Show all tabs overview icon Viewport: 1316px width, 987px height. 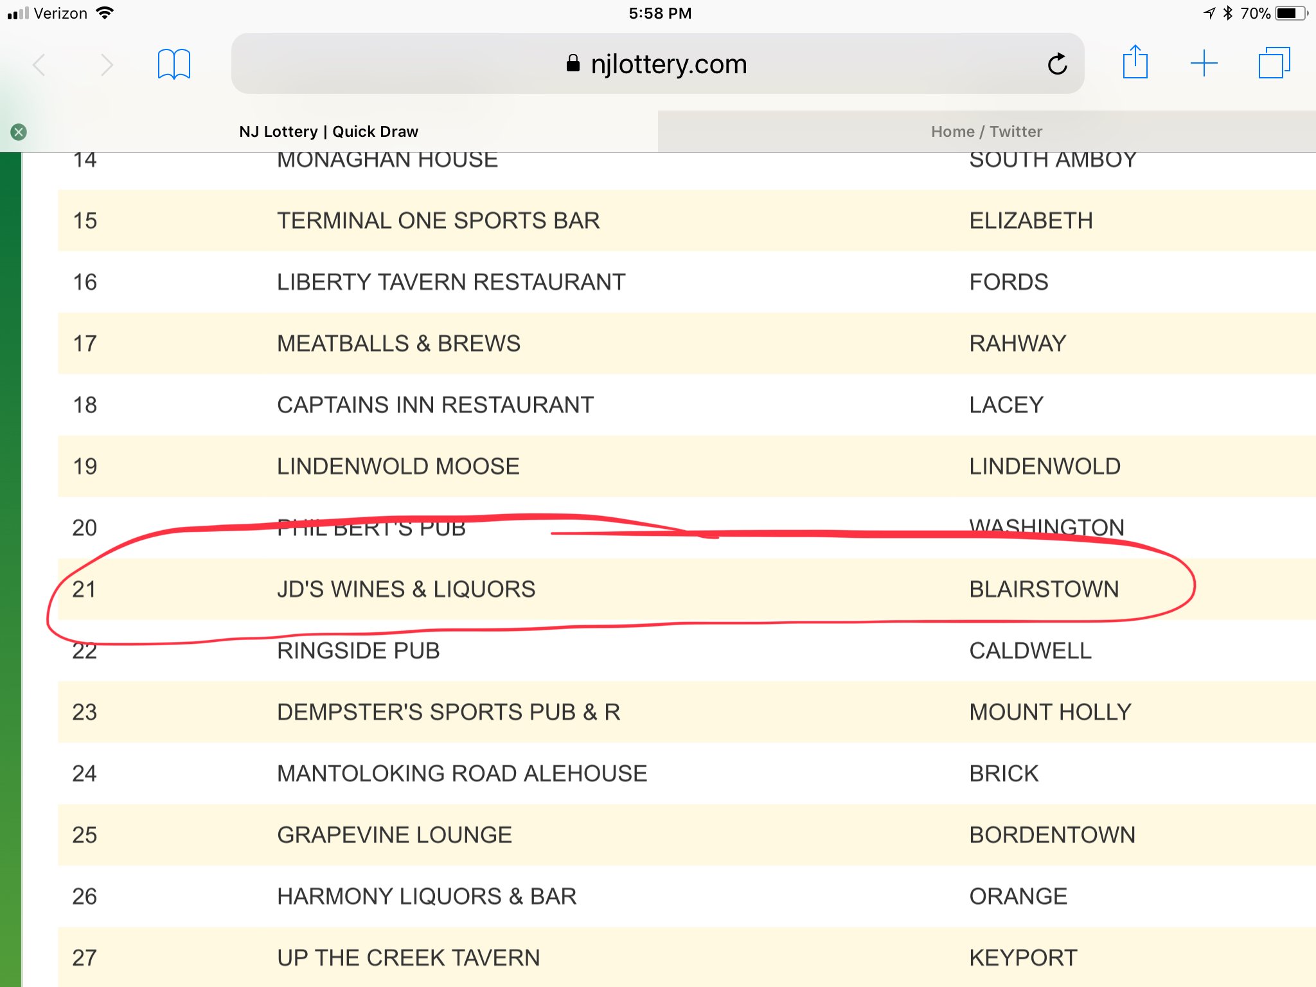(1274, 64)
